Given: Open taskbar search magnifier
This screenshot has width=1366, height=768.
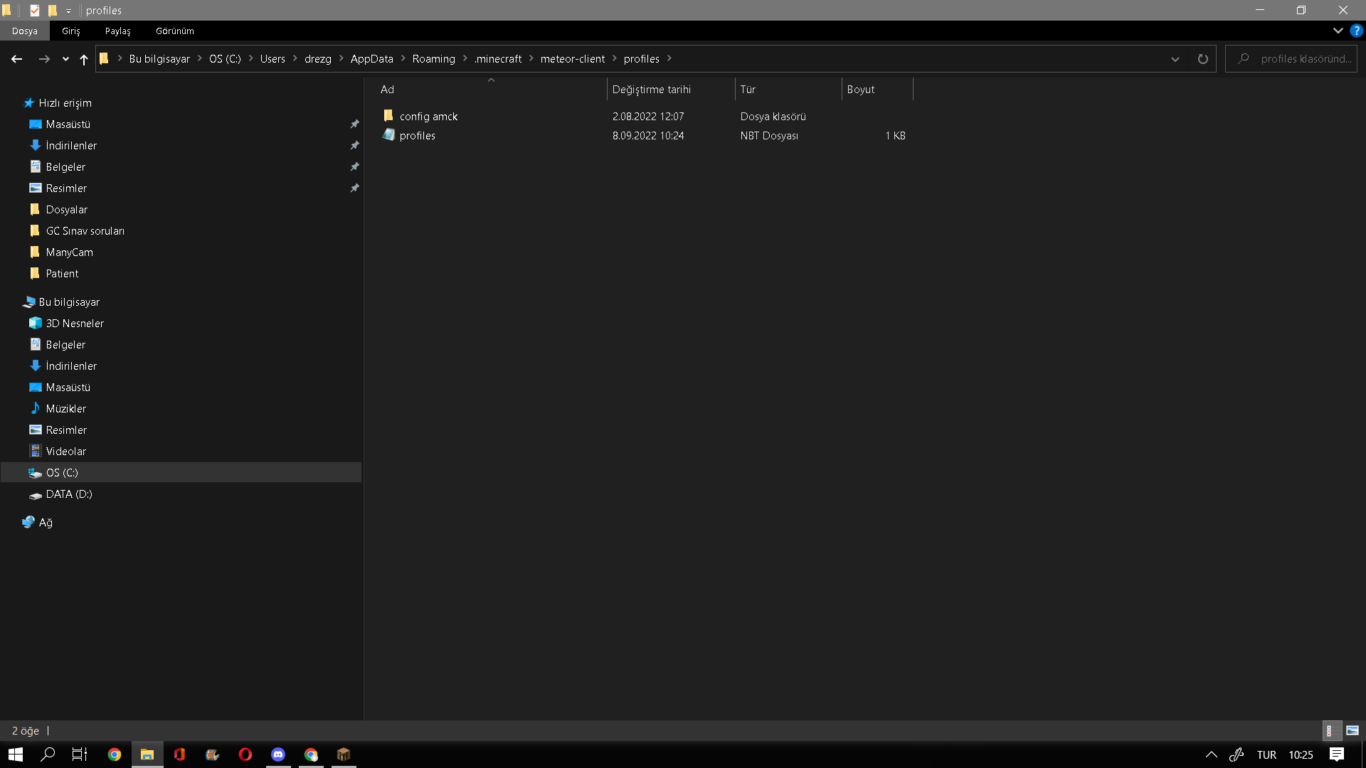Looking at the screenshot, I should [x=48, y=754].
